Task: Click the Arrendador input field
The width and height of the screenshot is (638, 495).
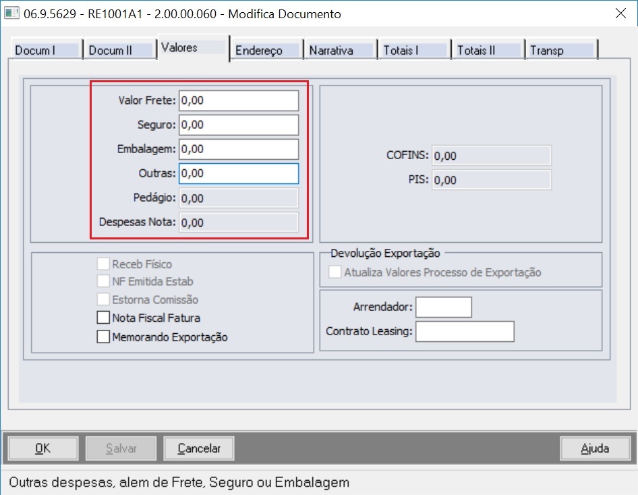Action: click(x=444, y=307)
